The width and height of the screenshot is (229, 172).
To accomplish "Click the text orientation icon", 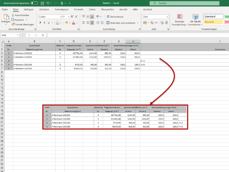I will (98, 17).
